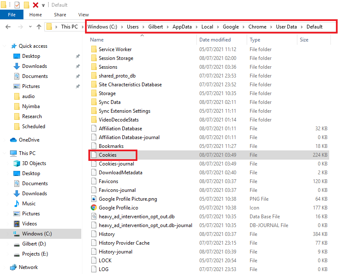Image resolution: width=338 pixels, height=274 pixels.
Task: Open the File menu tab
Action: 12,15
